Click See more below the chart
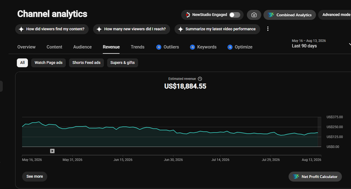 coord(35,177)
